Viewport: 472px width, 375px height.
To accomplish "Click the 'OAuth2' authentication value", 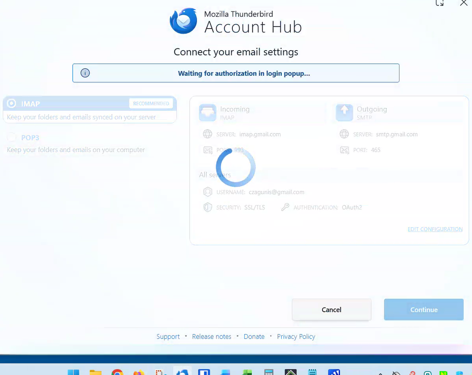I will [x=352, y=207].
